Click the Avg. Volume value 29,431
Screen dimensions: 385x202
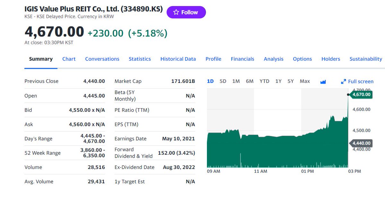pos(96,181)
